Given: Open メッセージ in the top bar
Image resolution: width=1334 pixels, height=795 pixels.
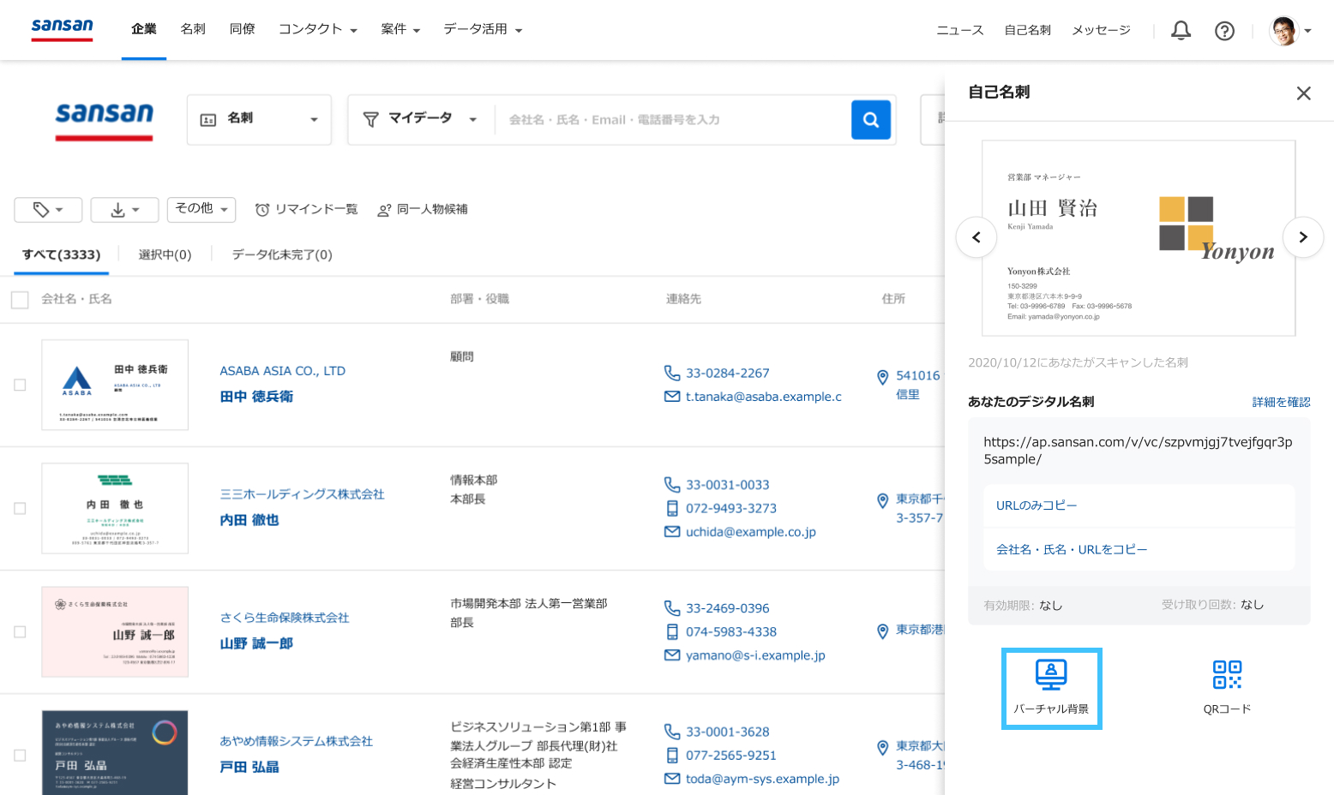Looking at the screenshot, I should click(1101, 31).
